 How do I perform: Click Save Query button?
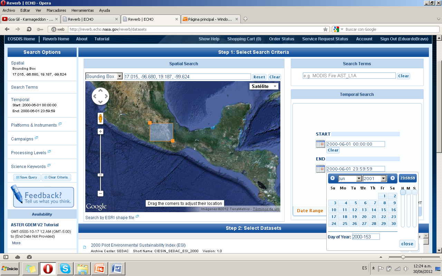[x=27, y=177]
